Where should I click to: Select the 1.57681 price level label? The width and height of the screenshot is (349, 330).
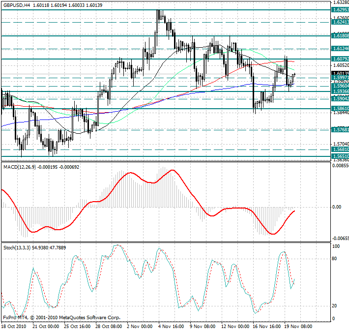coord(340,130)
